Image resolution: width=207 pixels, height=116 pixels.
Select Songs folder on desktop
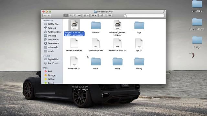[197, 40]
